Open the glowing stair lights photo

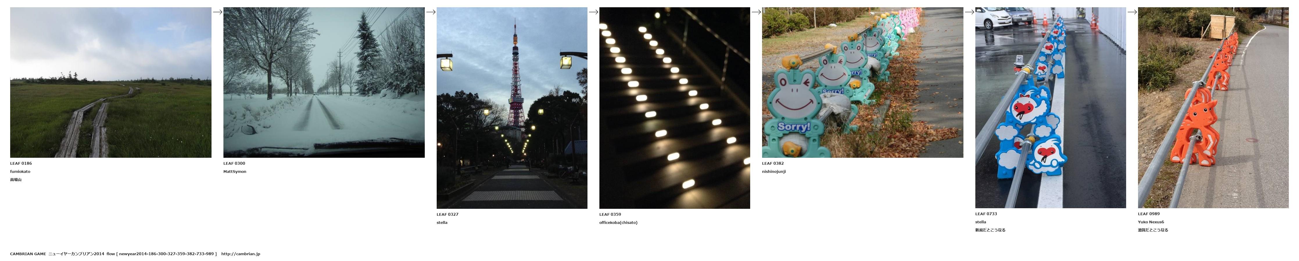point(675,108)
